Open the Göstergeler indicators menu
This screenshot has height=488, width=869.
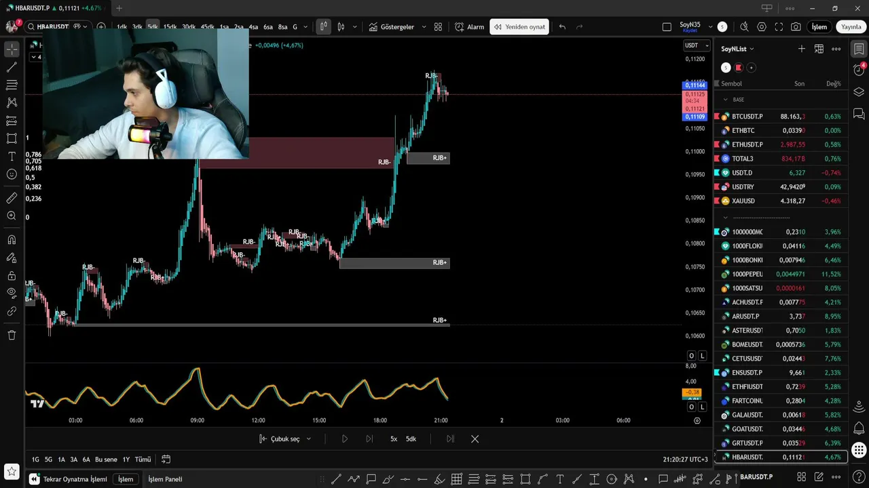tap(391, 27)
